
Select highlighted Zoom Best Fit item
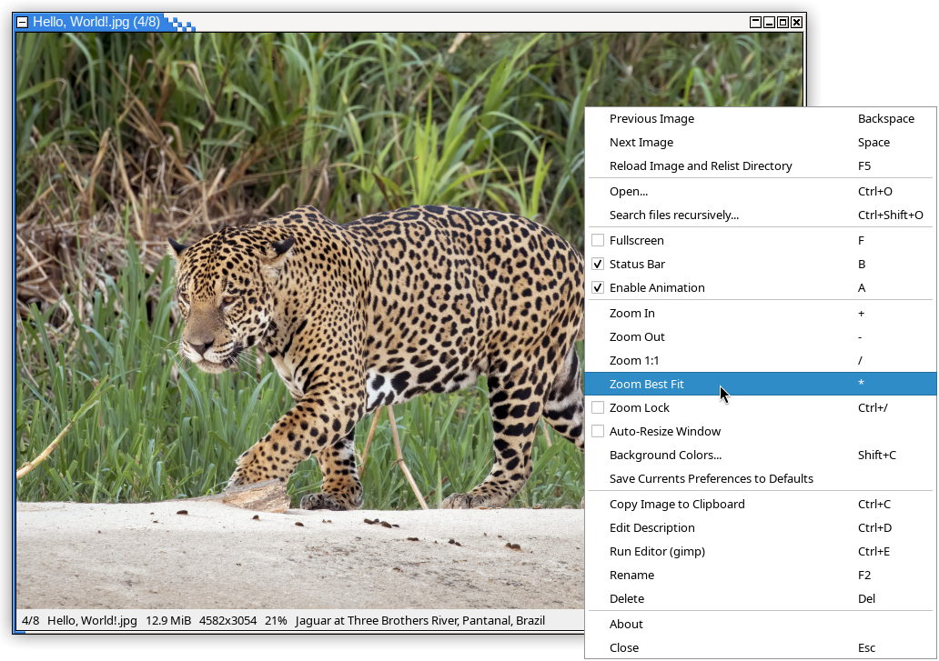click(761, 384)
